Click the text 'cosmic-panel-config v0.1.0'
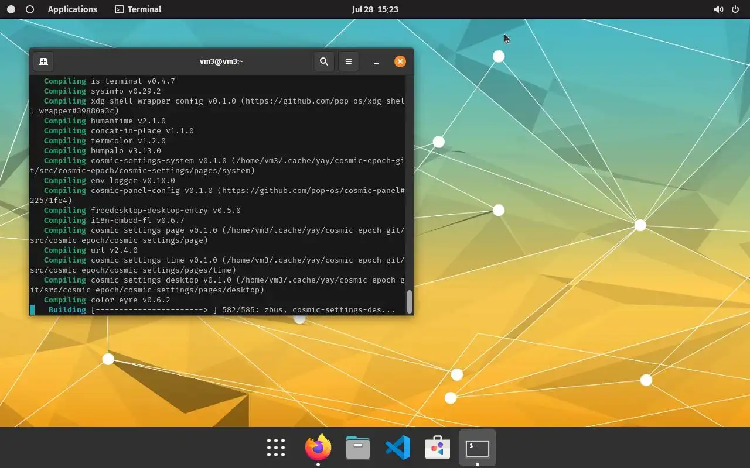The width and height of the screenshot is (750, 468). coord(152,191)
